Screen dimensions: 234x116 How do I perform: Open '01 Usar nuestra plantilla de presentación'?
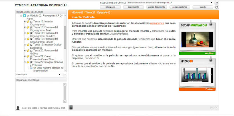click(x=48, y=69)
